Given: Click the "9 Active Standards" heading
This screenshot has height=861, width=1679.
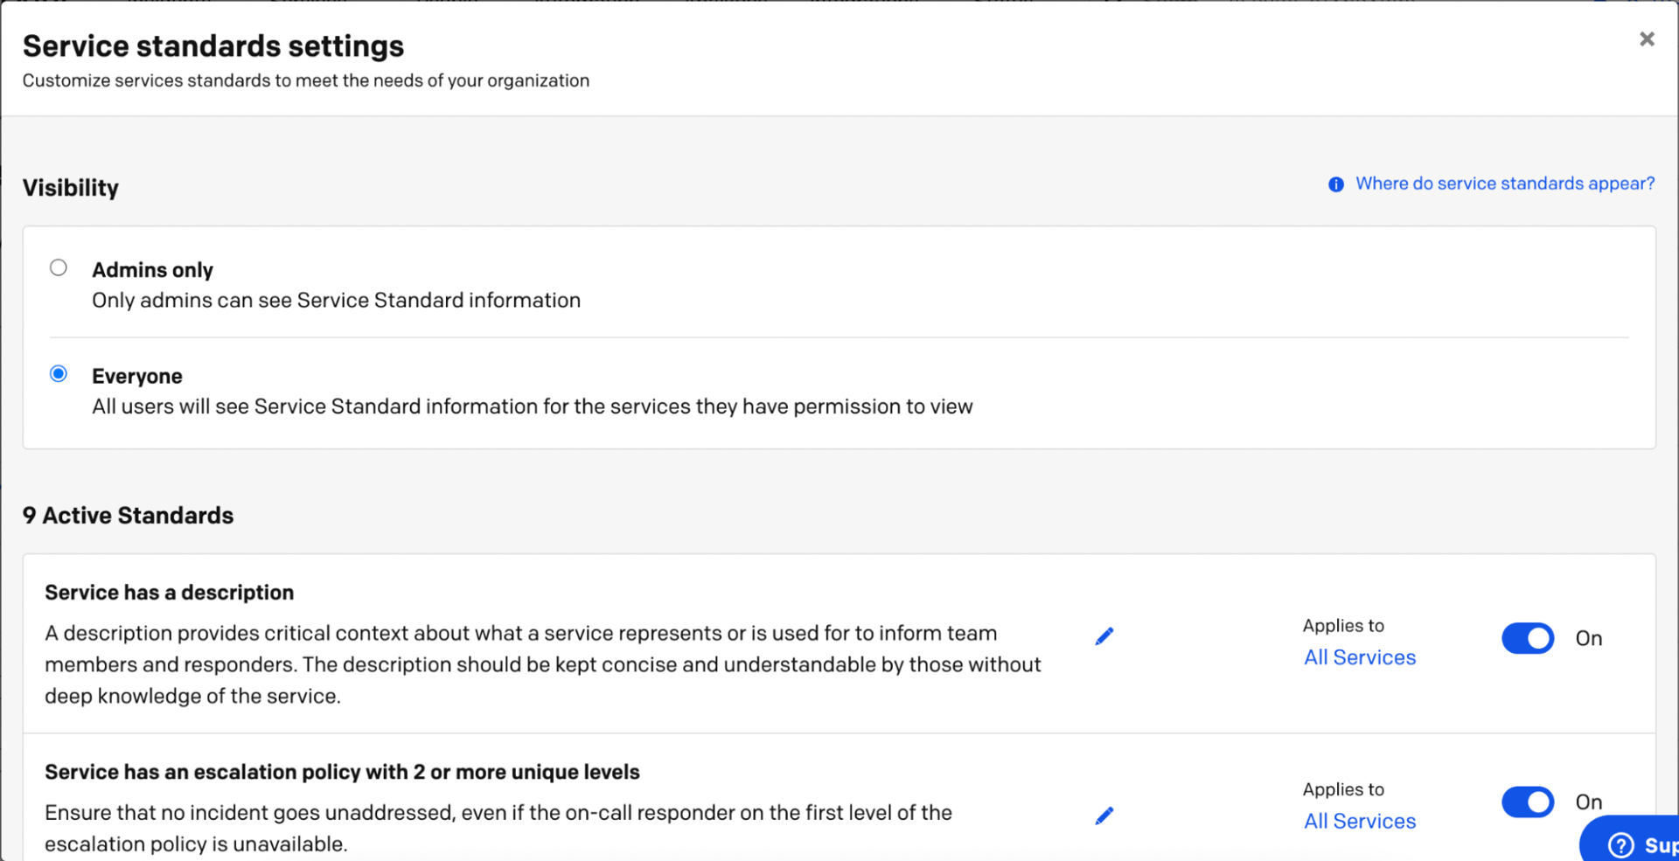Looking at the screenshot, I should (x=128, y=515).
